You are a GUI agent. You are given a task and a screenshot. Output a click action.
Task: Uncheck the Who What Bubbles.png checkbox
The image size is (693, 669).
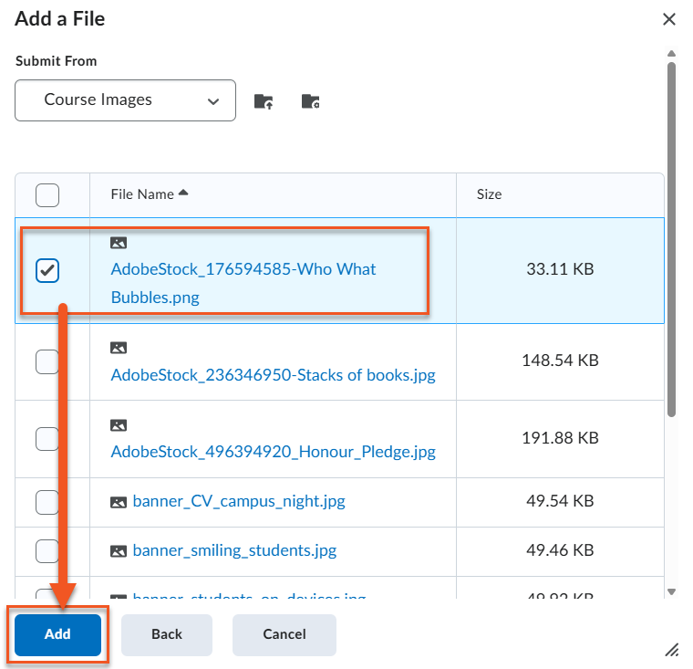pos(47,270)
